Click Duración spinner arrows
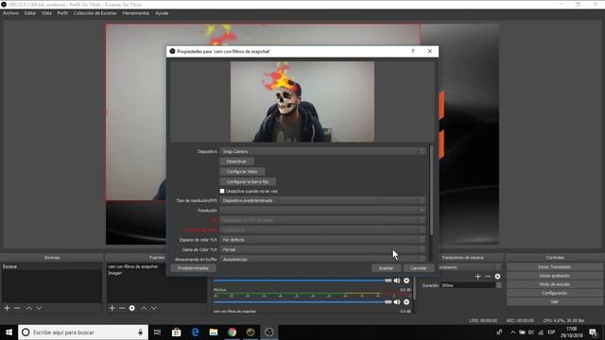The image size is (605, 340). pyautogui.click(x=498, y=285)
